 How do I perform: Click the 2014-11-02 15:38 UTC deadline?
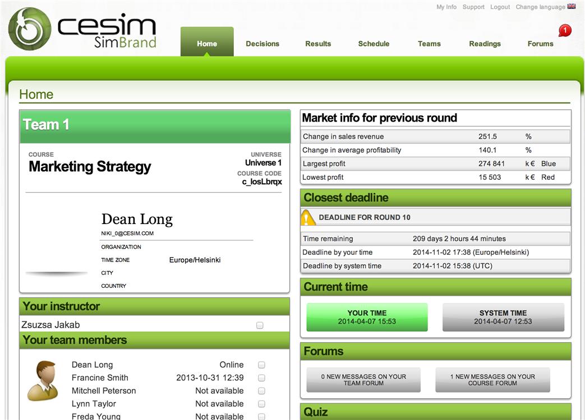pos(453,266)
